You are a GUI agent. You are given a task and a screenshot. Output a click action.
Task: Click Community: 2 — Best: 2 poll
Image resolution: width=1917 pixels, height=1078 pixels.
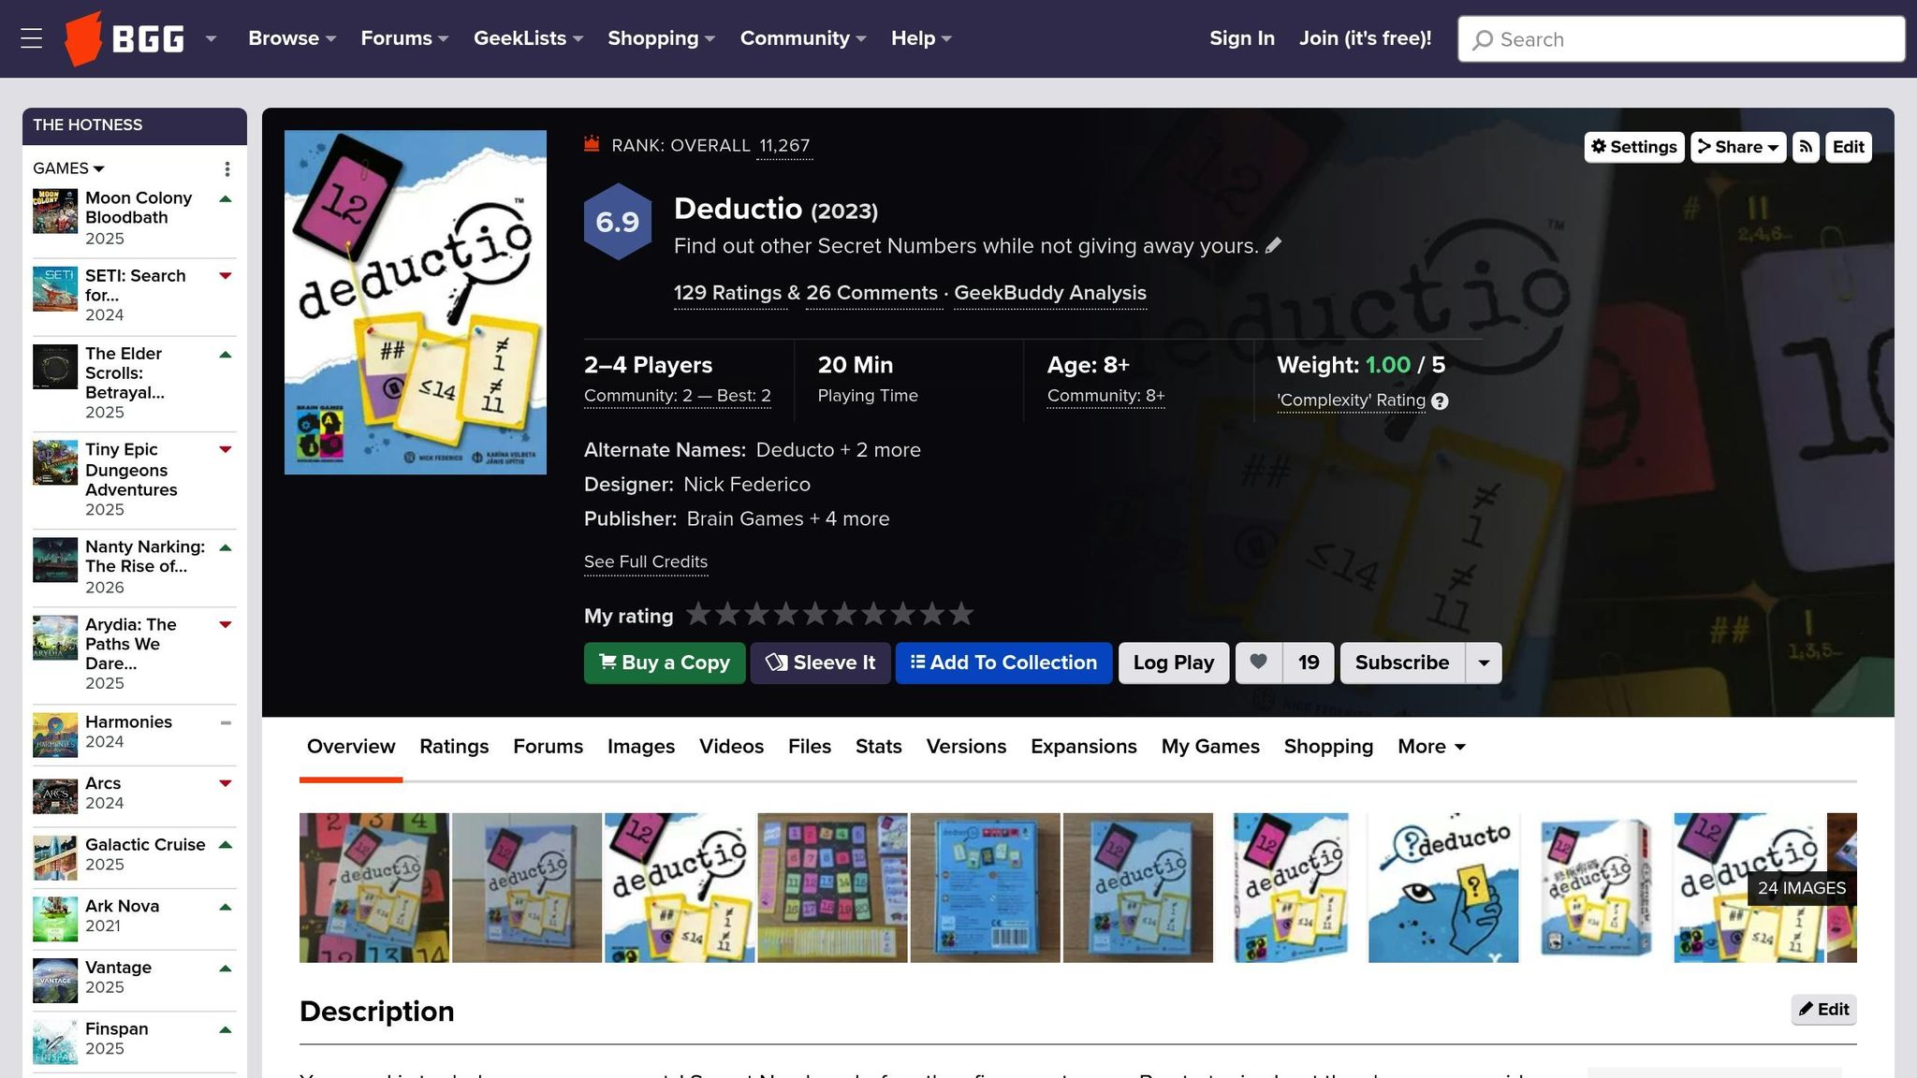click(678, 396)
